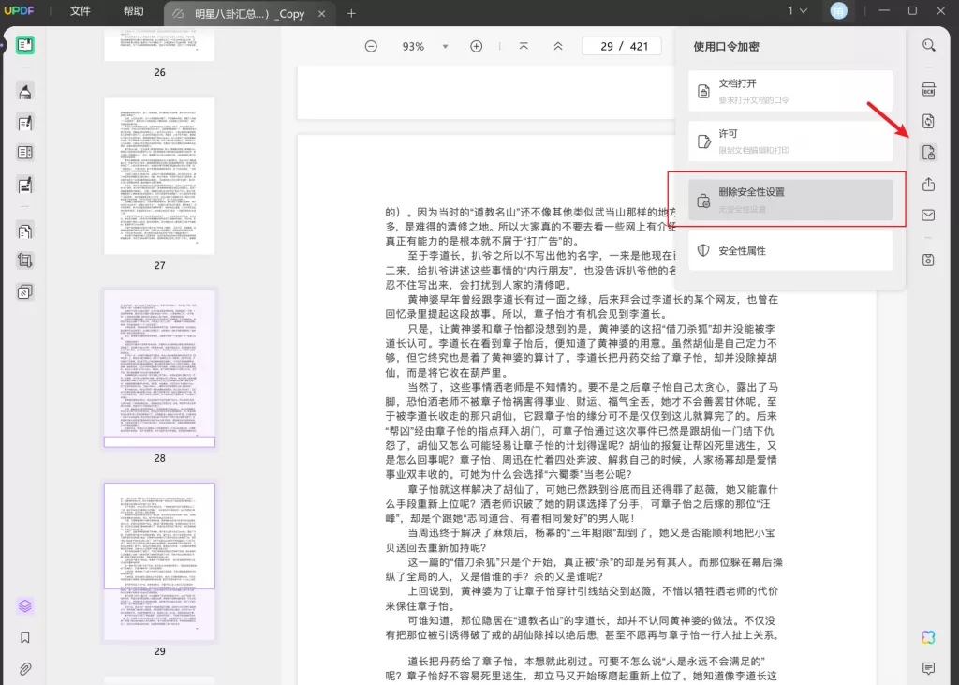
Task: Select the Crop Pages tool
Action: (25, 261)
